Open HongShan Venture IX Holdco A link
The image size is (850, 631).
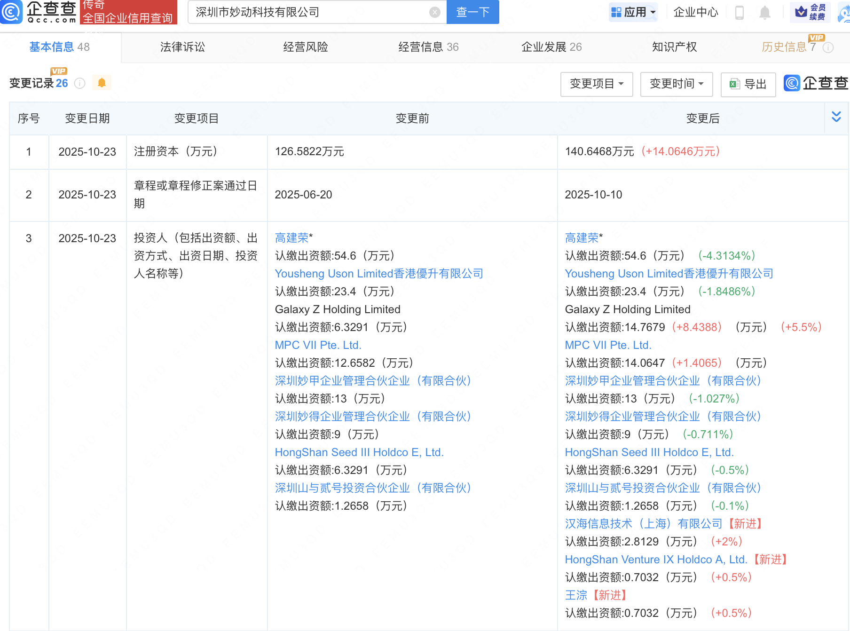[655, 560]
